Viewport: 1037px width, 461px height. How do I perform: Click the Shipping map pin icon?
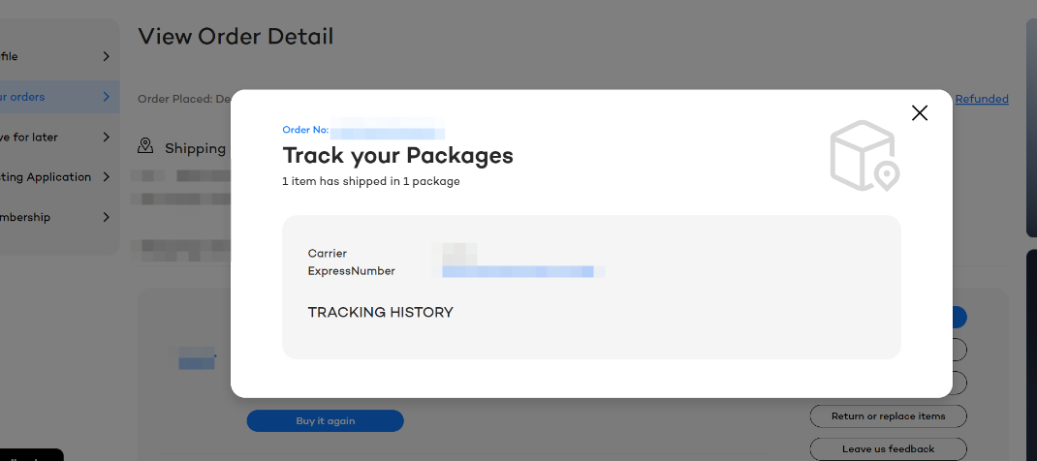tap(145, 146)
